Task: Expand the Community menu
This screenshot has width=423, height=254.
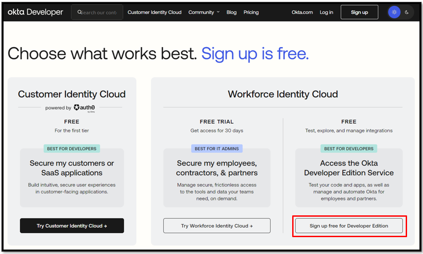Action: click(x=204, y=12)
